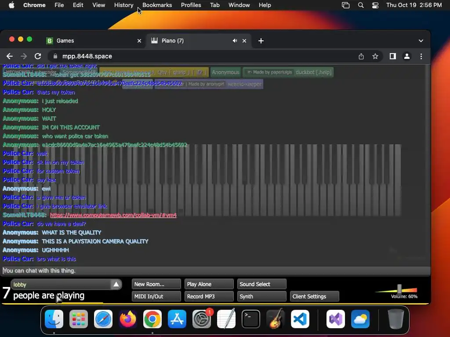Click the menu bar date and time
The width and height of the screenshot is (450, 337).
[414, 5]
